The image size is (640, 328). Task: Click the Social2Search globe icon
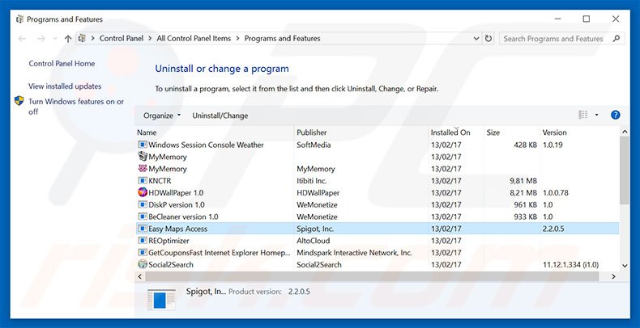(143, 264)
